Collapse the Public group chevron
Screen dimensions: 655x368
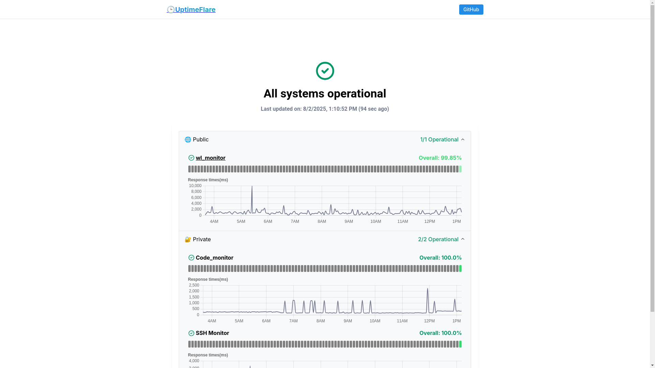[x=463, y=139]
